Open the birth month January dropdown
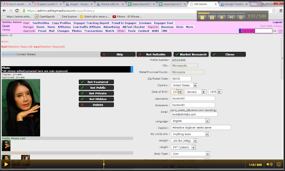285x171 pixels. pos(195,92)
